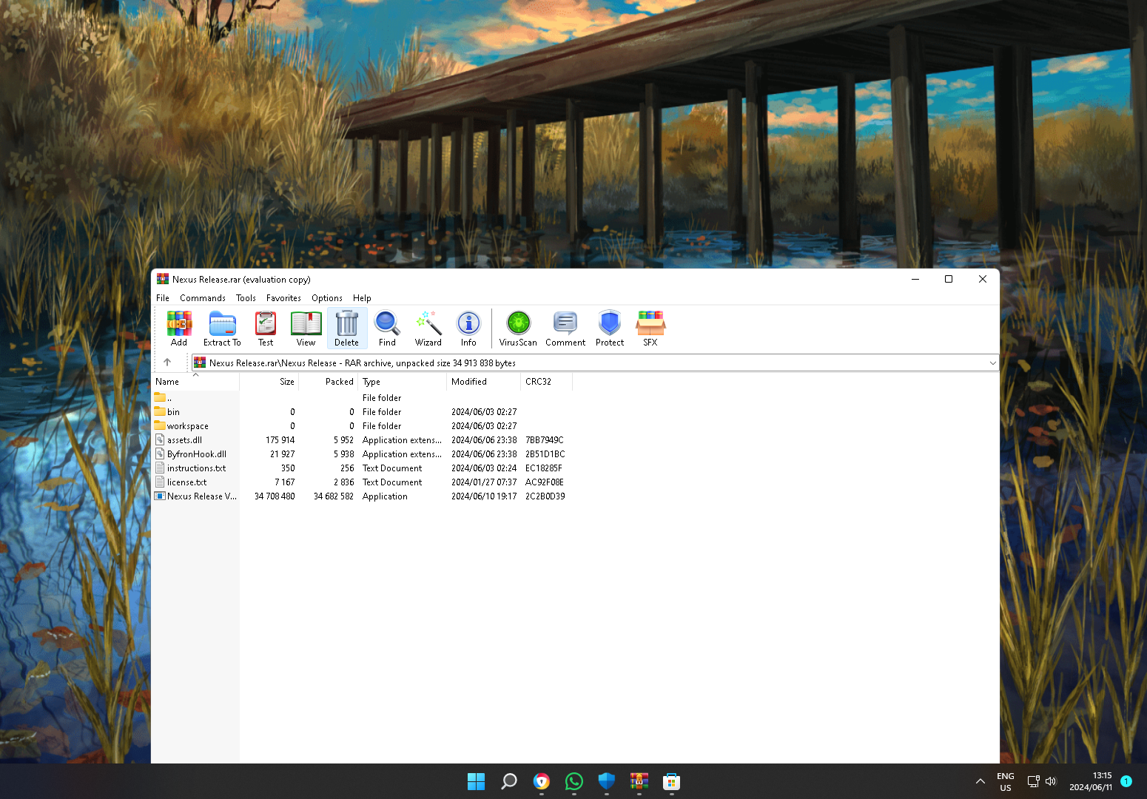Open the Options menu
Image resolution: width=1147 pixels, height=799 pixels.
[x=327, y=298]
